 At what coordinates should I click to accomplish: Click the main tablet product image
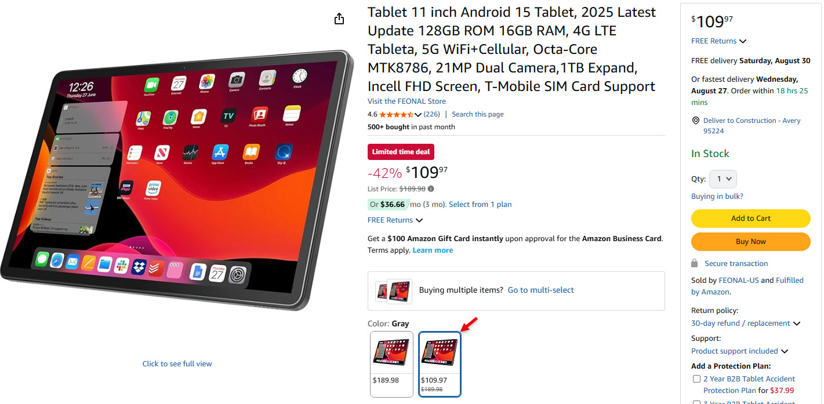(x=177, y=180)
